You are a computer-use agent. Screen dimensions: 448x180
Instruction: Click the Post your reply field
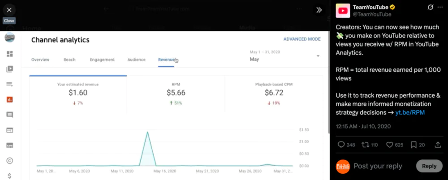point(378,166)
